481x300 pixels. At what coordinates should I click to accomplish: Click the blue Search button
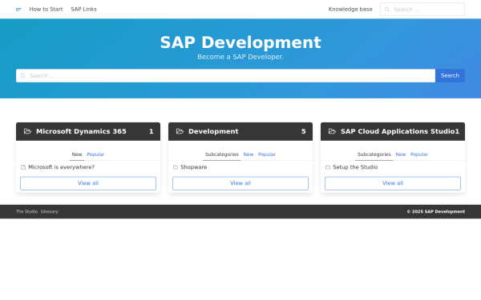click(450, 76)
